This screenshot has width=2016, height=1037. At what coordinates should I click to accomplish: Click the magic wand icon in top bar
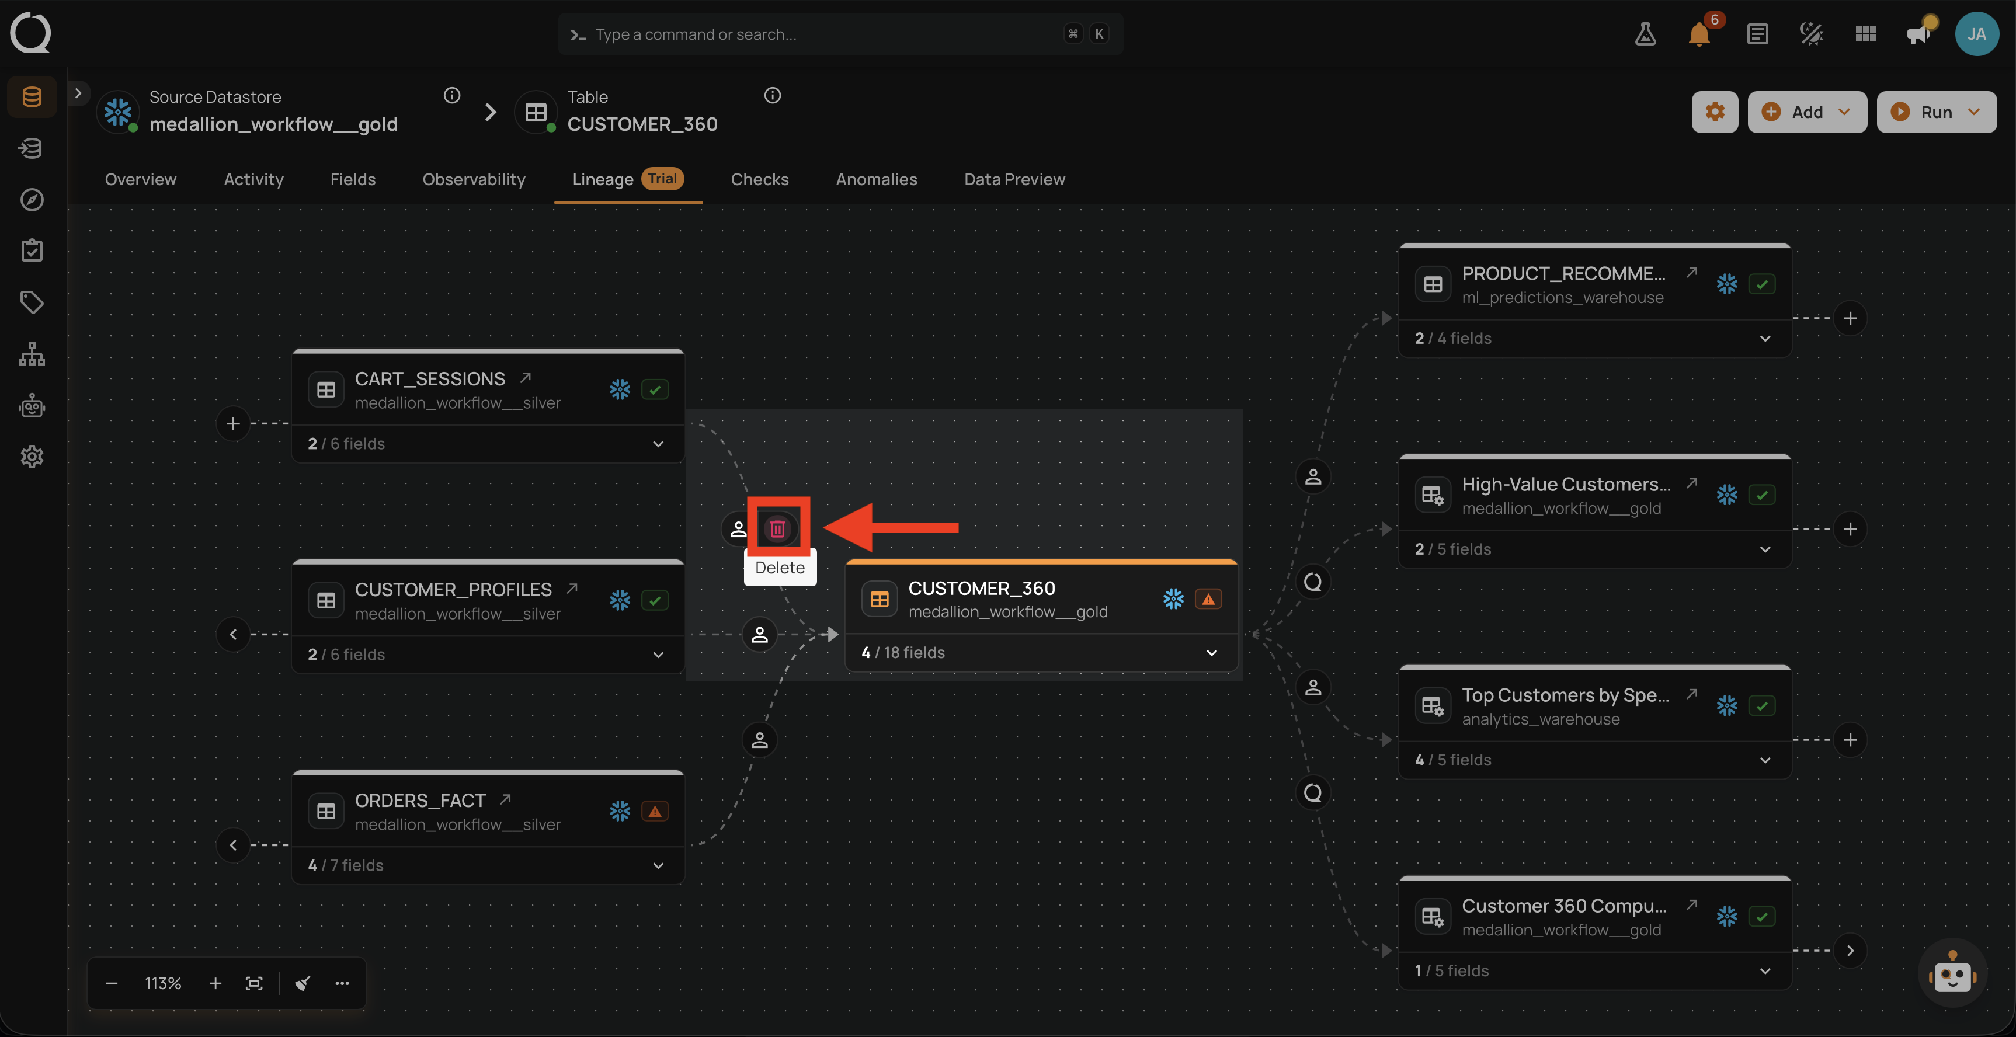1811,34
